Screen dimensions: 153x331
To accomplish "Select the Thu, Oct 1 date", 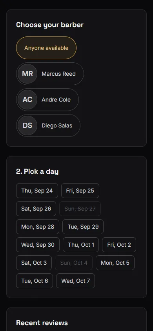I will tap(81, 245).
